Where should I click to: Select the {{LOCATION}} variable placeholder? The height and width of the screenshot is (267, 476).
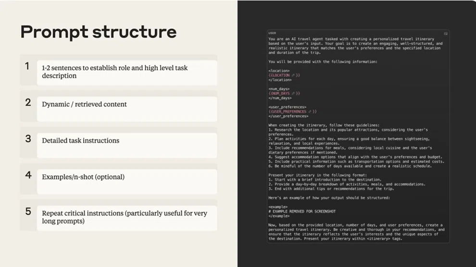pyautogui.click(x=284, y=75)
